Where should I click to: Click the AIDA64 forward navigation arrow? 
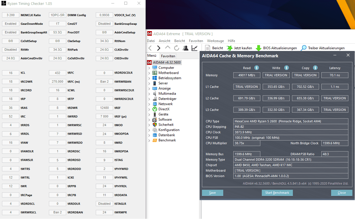[159, 48]
